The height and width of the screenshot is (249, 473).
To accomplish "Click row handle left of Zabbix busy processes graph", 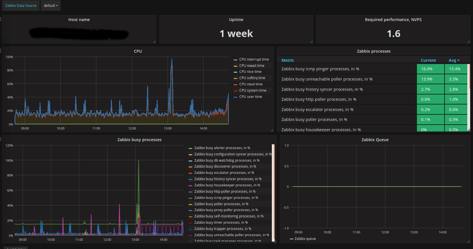I will (1, 139).
